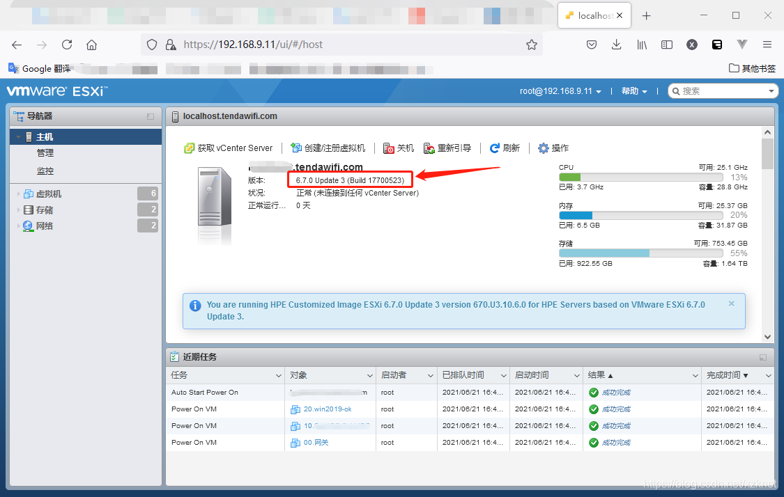784x497 pixels.
Task: Open the 00.网关 VM link
Action: pyautogui.click(x=316, y=443)
